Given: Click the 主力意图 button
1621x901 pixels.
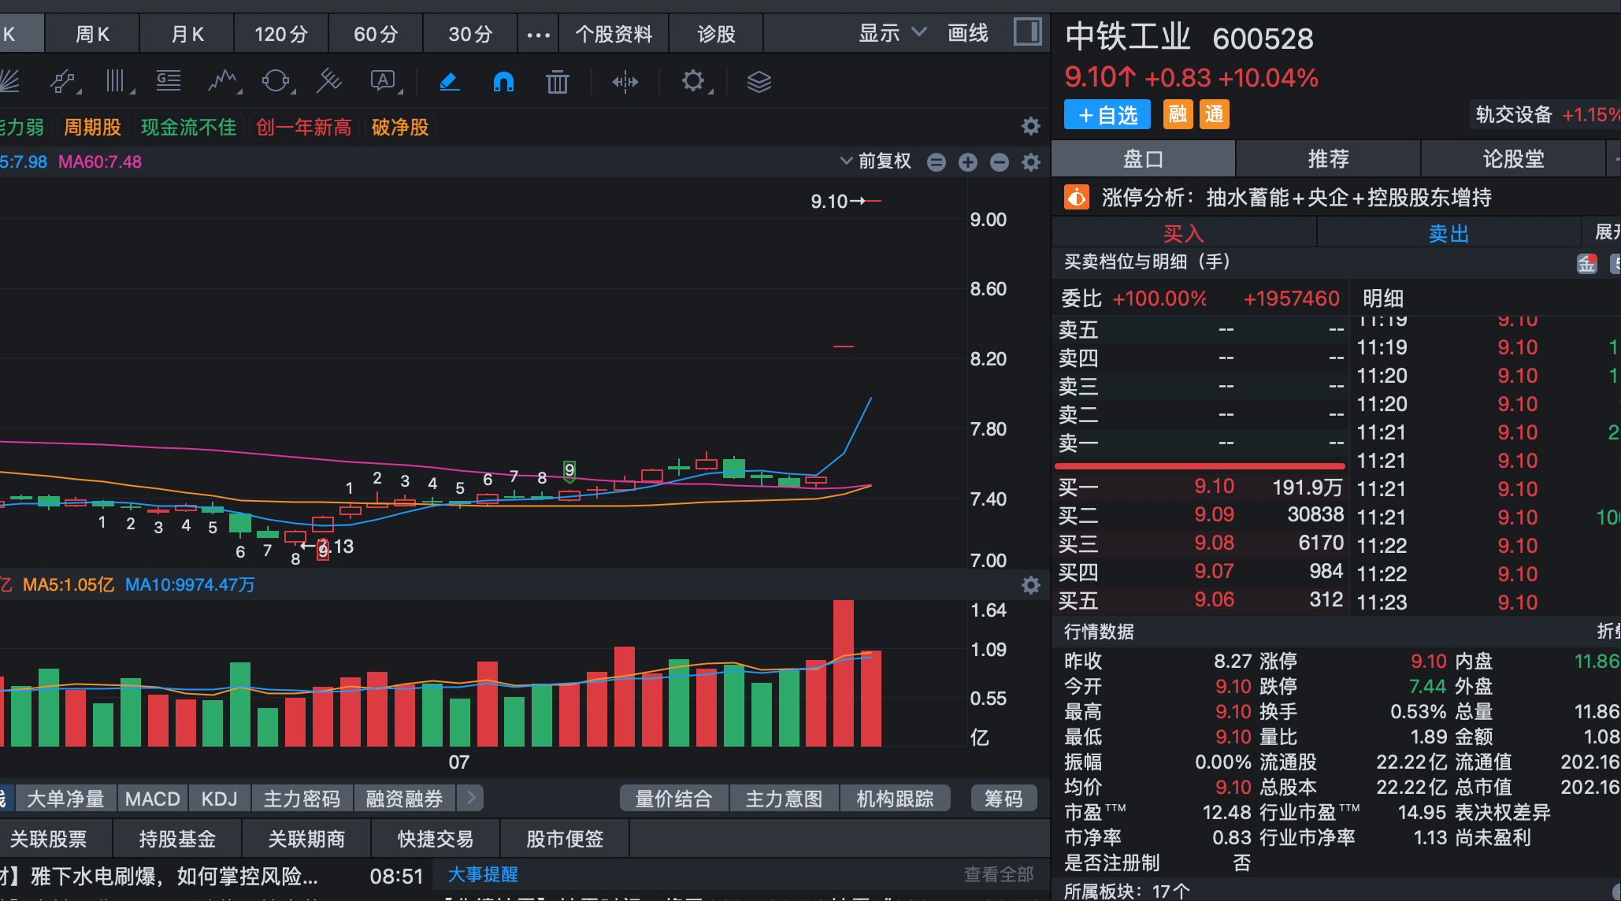Looking at the screenshot, I should click(x=784, y=799).
